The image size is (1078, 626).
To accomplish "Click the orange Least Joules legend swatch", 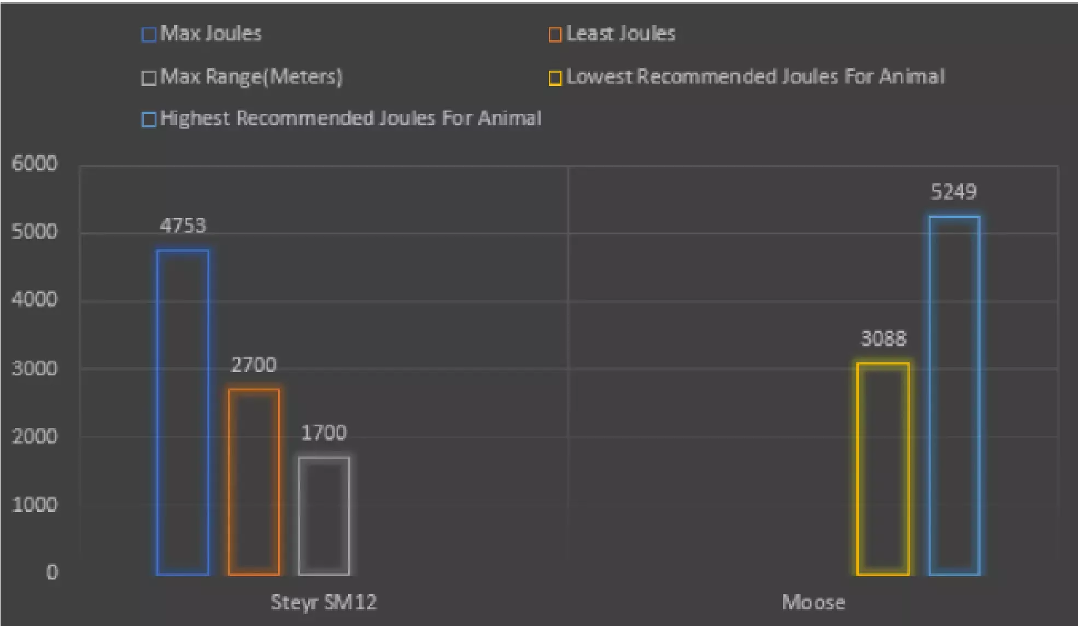I will click(x=555, y=35).
